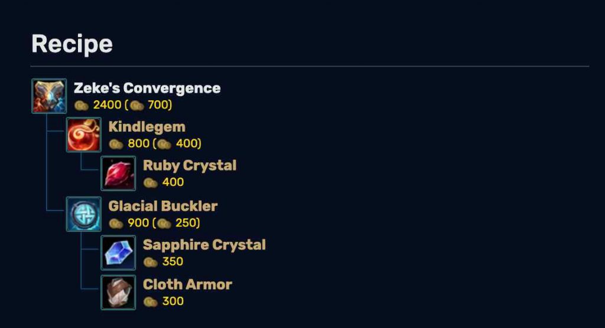Open the Sapphire Crystal name link
This screenshot has height=328, width=605.
pos(204,245)
